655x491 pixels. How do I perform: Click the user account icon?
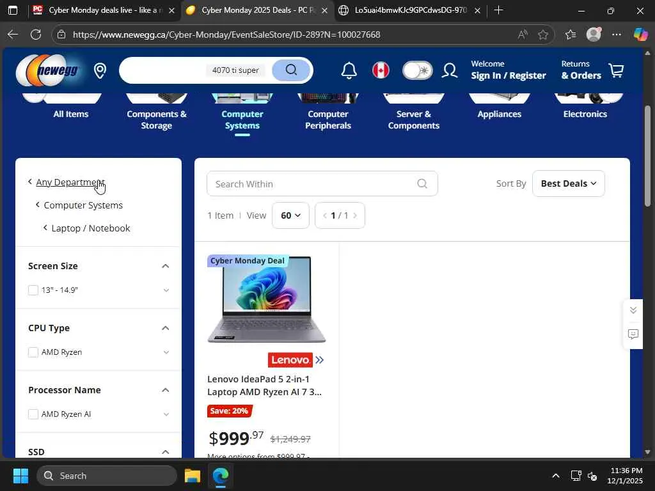coord(450,70)
